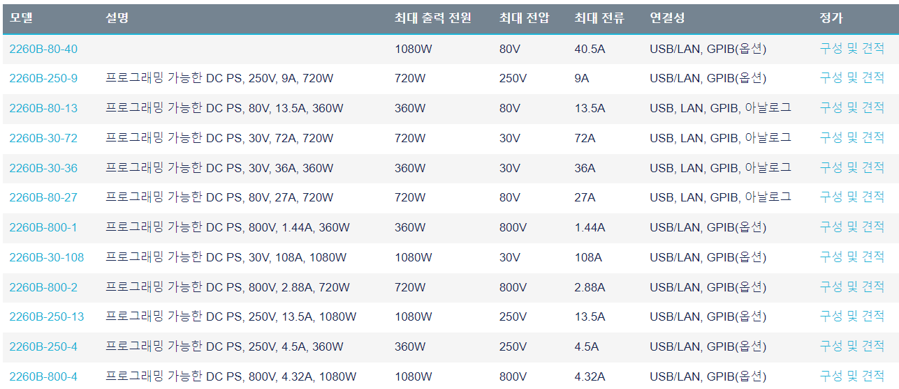Click the 2260B-80-13 model link

(x=43, y=108)
